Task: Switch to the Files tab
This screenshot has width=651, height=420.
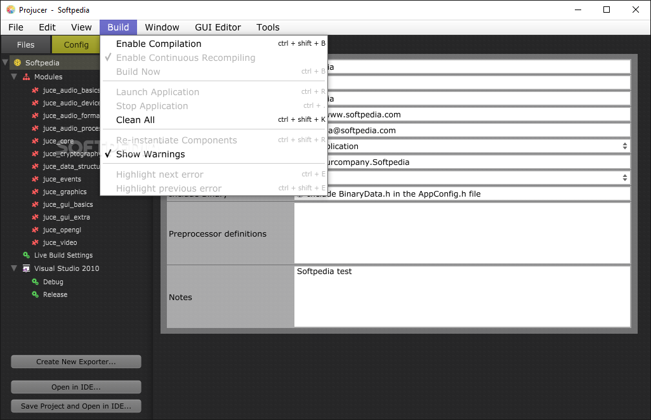Action: pos(26,44)
